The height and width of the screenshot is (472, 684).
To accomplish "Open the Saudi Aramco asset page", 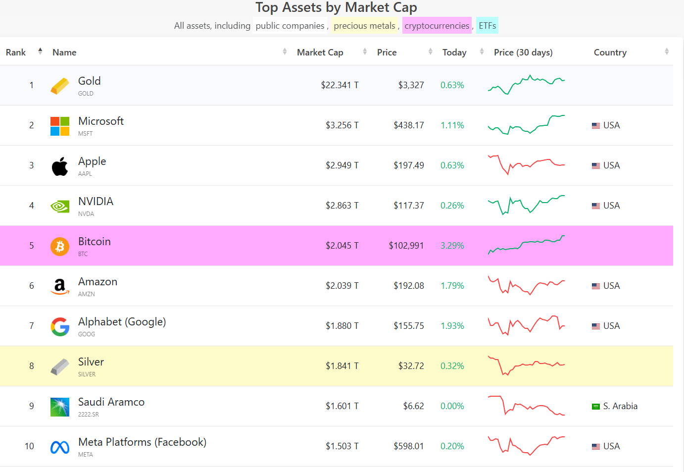I will 111,402.
